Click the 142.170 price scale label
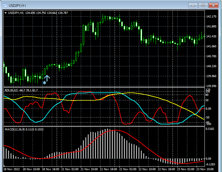 click(x=211, y=16)
